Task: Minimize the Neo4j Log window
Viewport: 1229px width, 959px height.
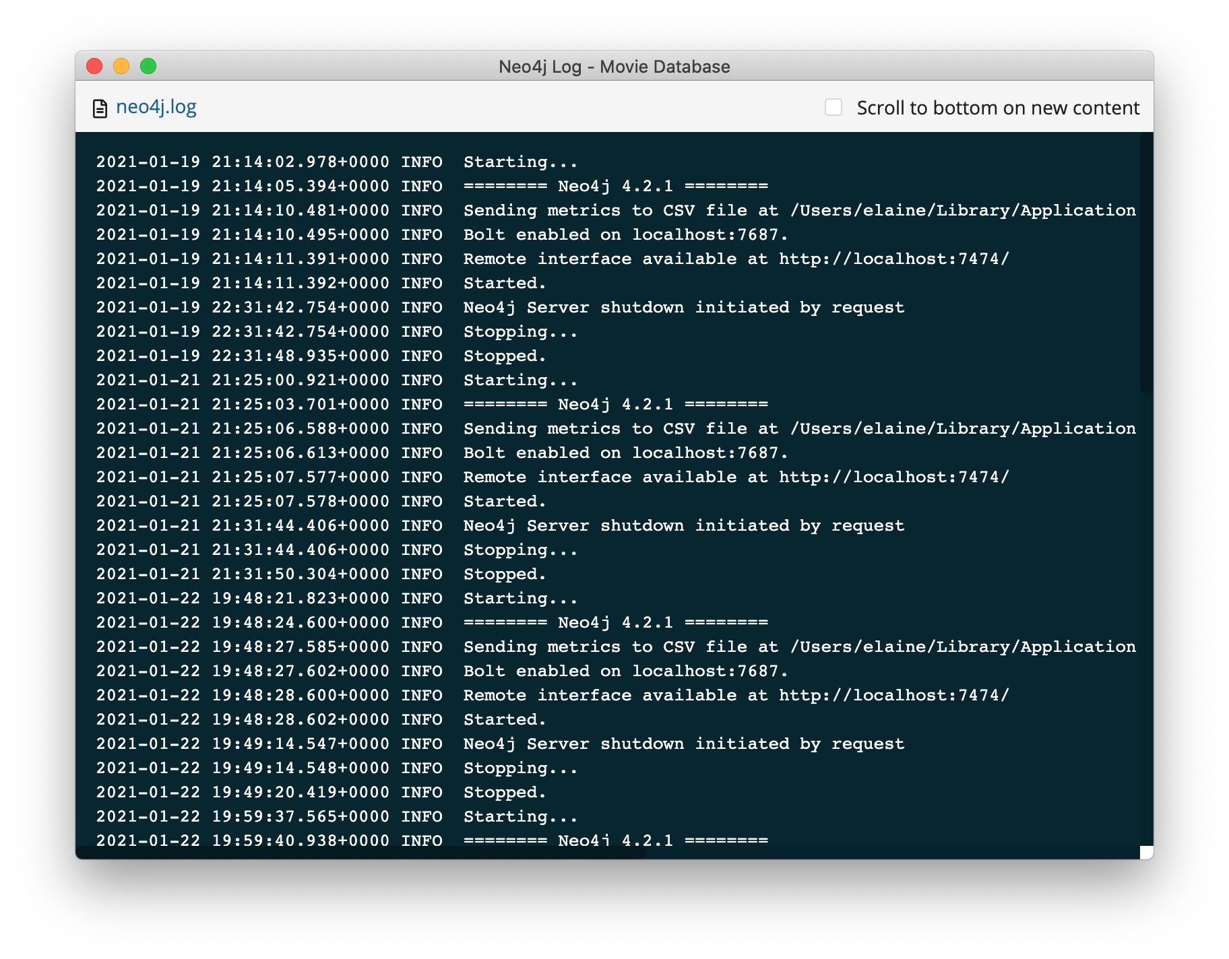Action: (x=121, y=66)
